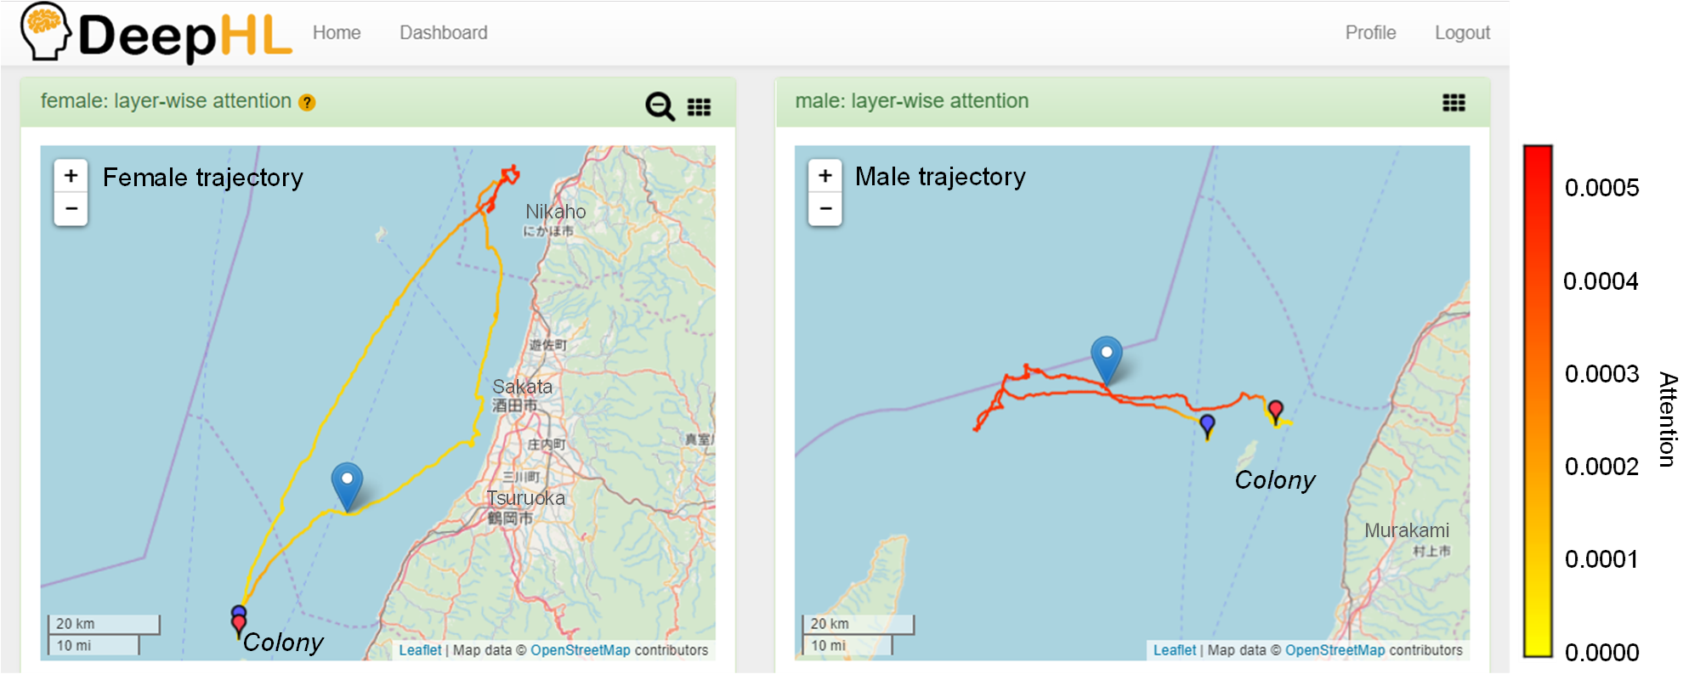The height and width of the screenshot is (691, 1700).
Task: Open grid view icon in male panel
Action: [x=1453, y=103]
